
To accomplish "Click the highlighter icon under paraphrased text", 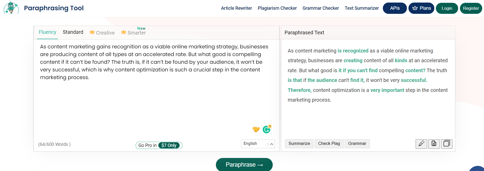I will pyautogui.click(x=421, y=144).
